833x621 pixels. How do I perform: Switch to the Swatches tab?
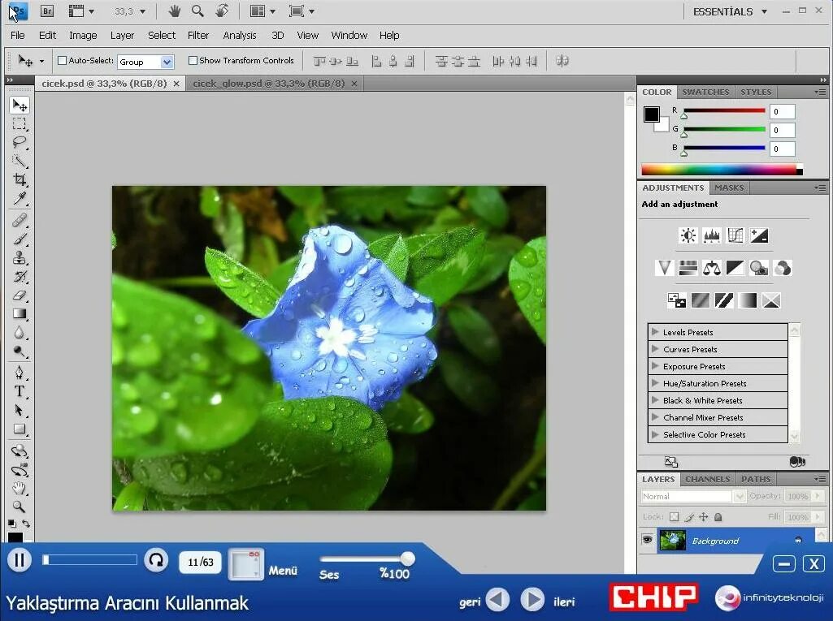pyautogui.click(x=705, y=92)
